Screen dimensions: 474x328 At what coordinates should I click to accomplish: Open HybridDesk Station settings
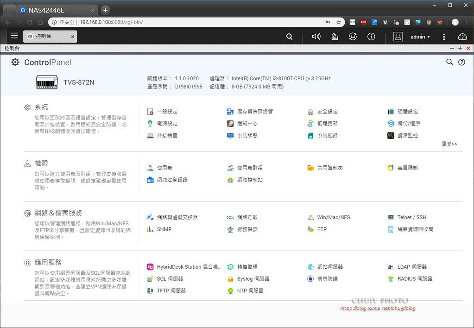184,267
